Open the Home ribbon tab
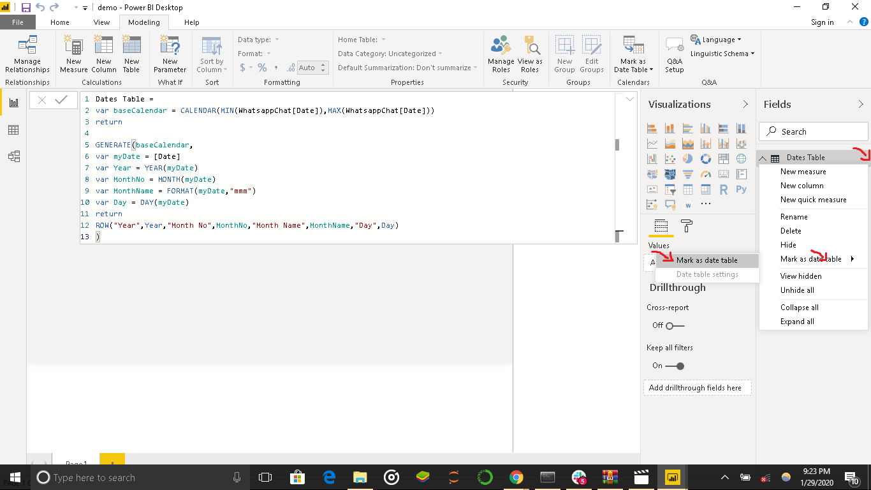Image resolution: width=871 pixels, height=490 pixels. 60,22
